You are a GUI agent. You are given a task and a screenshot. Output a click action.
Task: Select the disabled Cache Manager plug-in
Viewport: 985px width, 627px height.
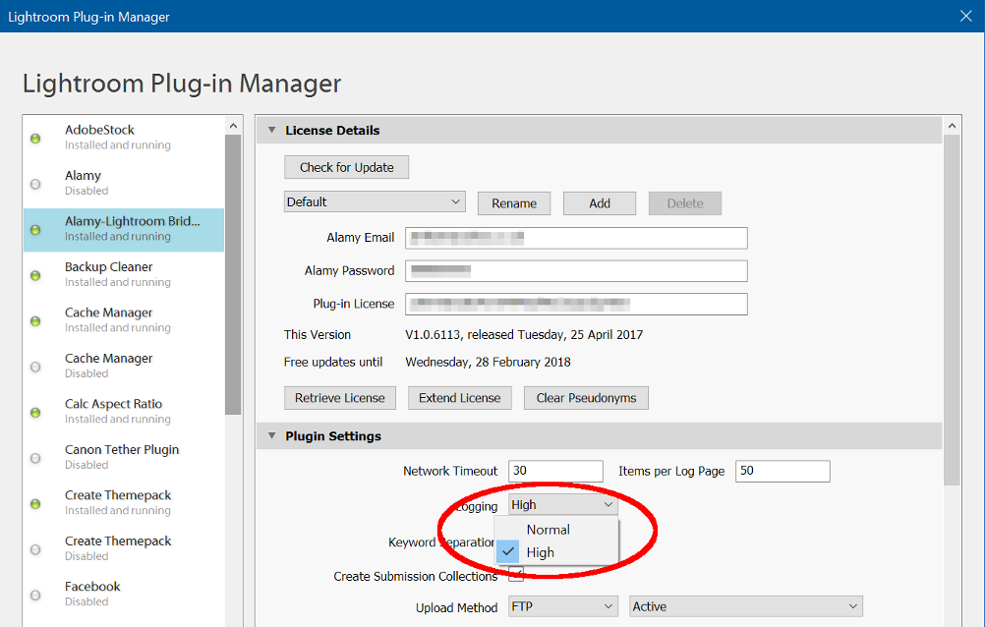[124, 366]
